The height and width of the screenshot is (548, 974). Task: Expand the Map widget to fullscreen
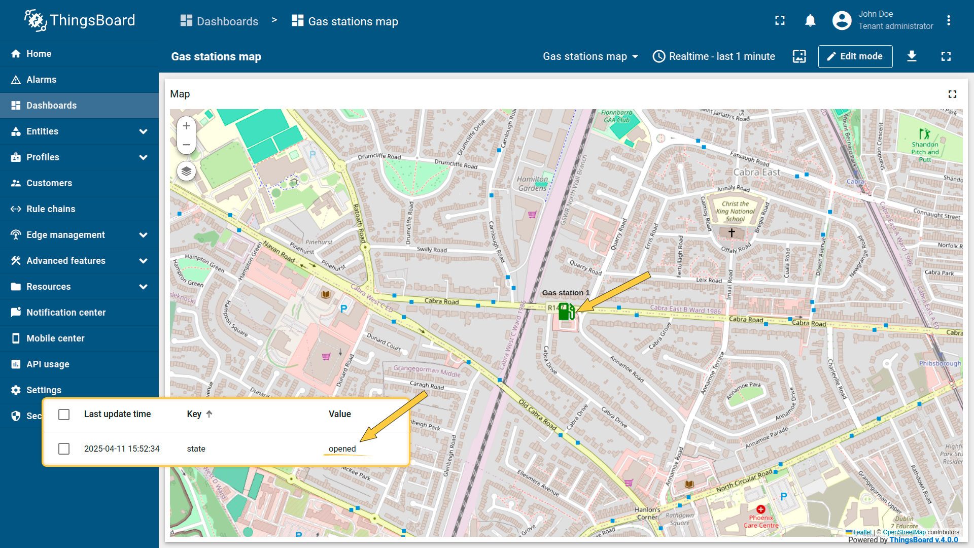[x=952, y=94]
